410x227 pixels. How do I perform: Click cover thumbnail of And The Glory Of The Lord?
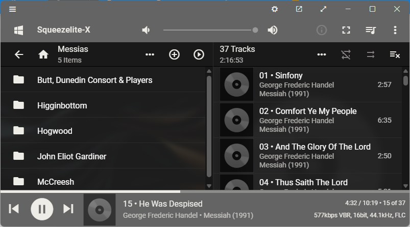click(x=236, y=156)
